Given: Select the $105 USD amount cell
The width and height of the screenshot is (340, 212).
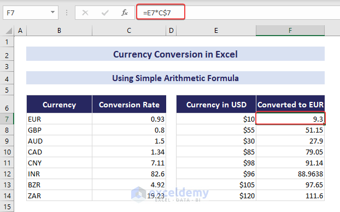Looking at the screenshot, I should pyautogui.click(x=216, y=185).
